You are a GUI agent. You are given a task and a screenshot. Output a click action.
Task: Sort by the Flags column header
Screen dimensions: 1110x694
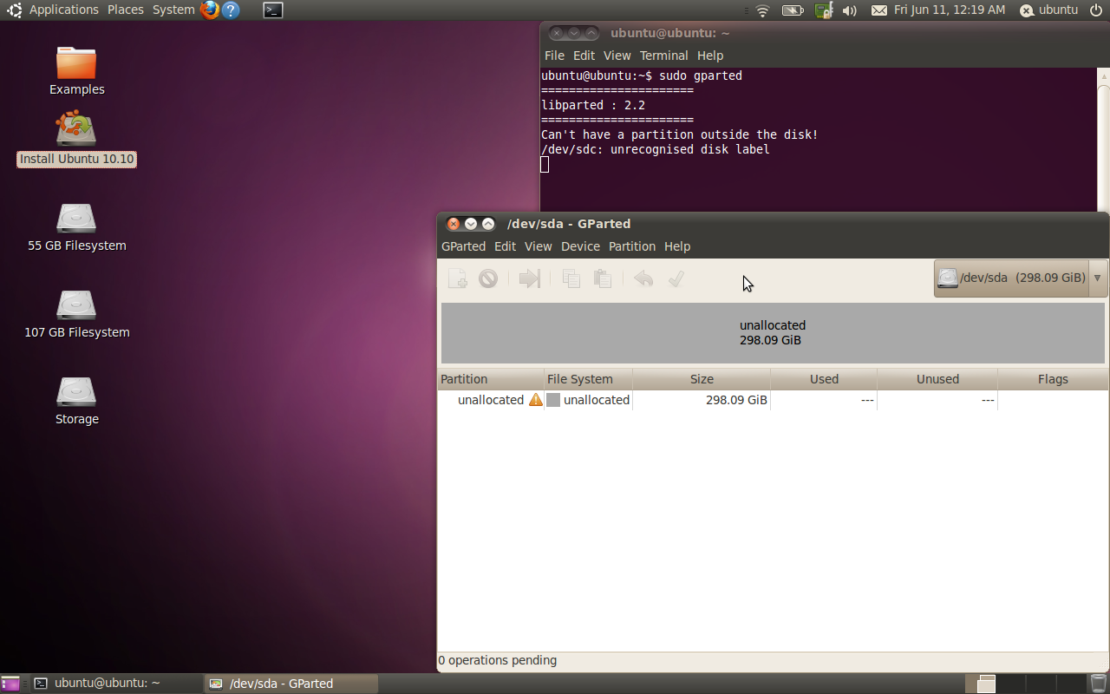[1053, 379]
